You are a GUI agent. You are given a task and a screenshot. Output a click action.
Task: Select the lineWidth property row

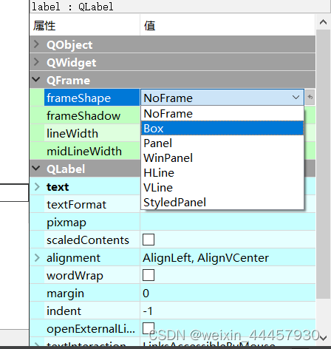coord(85,133)
